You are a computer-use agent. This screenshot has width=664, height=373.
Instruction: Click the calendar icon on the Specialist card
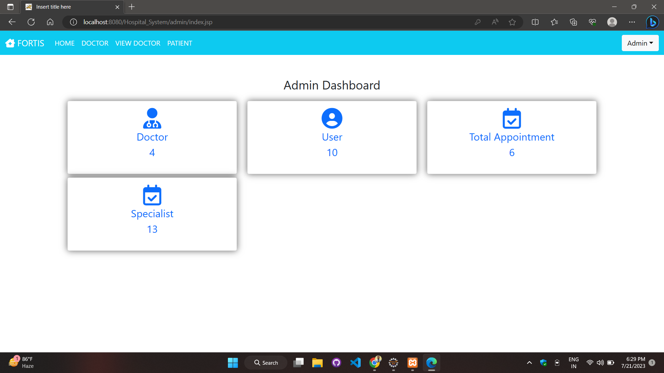tap(152, 195)
